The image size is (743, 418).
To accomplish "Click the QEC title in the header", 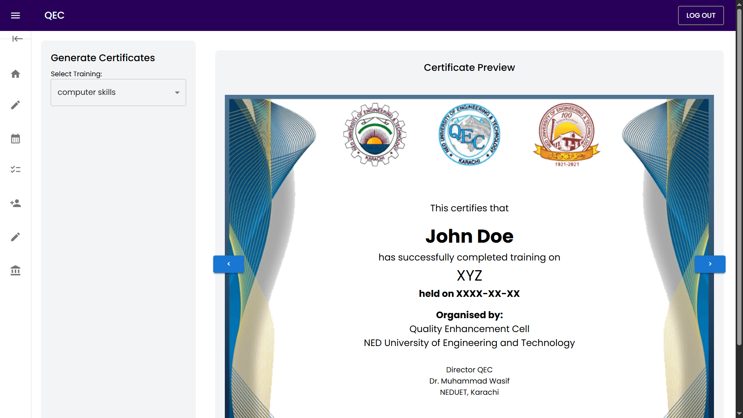I will pyautogui.click(x=54, y=15).
